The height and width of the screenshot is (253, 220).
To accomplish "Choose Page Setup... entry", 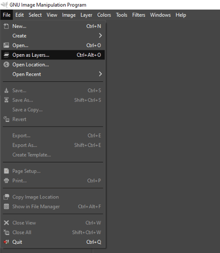I will 53,171.
